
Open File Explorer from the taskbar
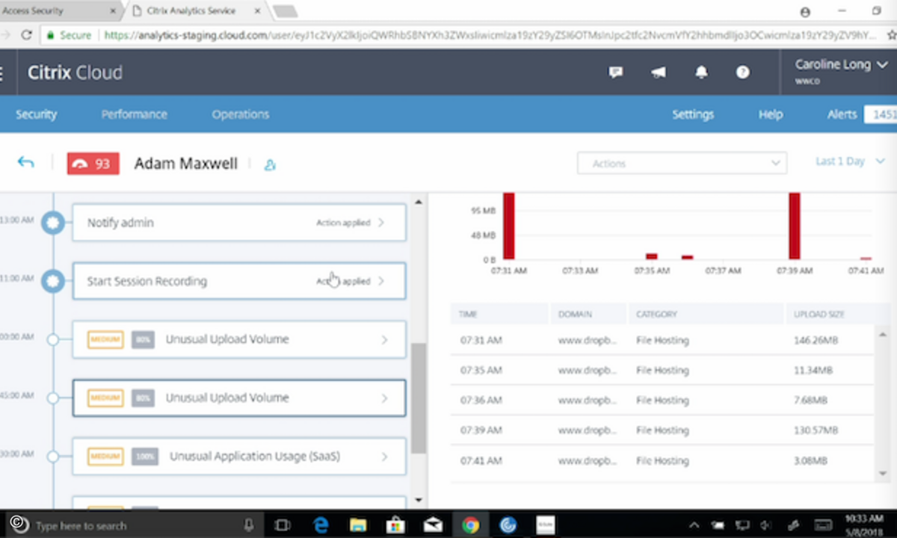click(x=358, y=525)
